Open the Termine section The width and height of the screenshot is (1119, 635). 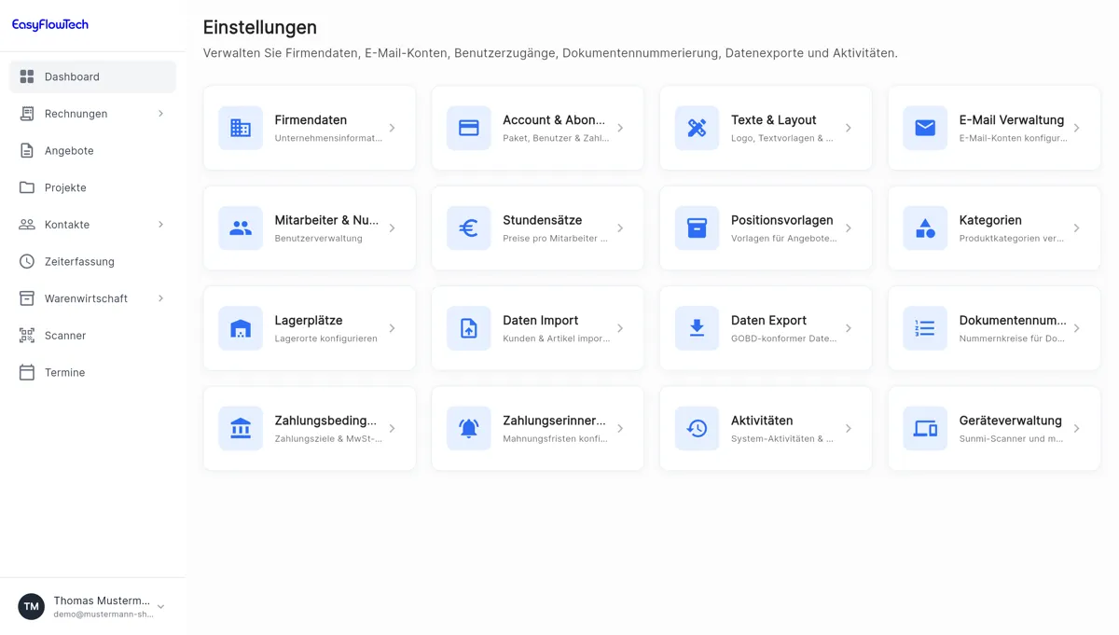[x=67, y=372]
